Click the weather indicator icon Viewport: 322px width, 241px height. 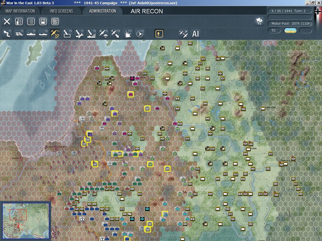pyautogui.click(x=290, y=30)
